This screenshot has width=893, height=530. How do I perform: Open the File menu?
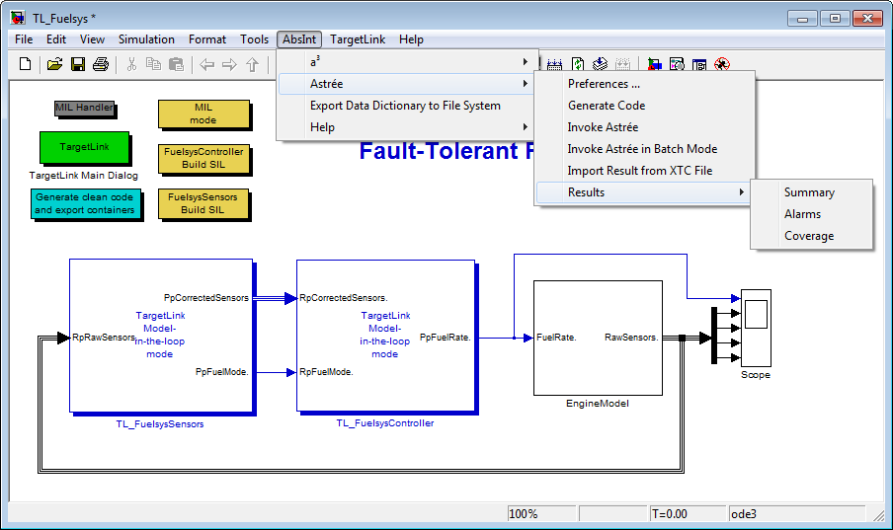[24, 39]
